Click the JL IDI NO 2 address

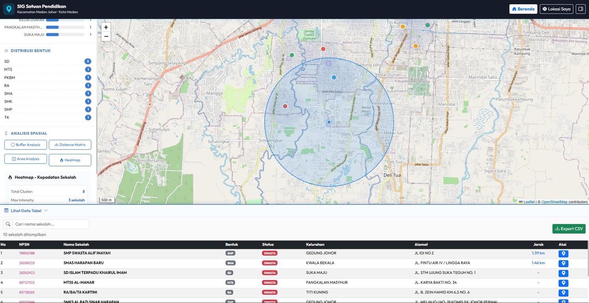coord(424,253)
